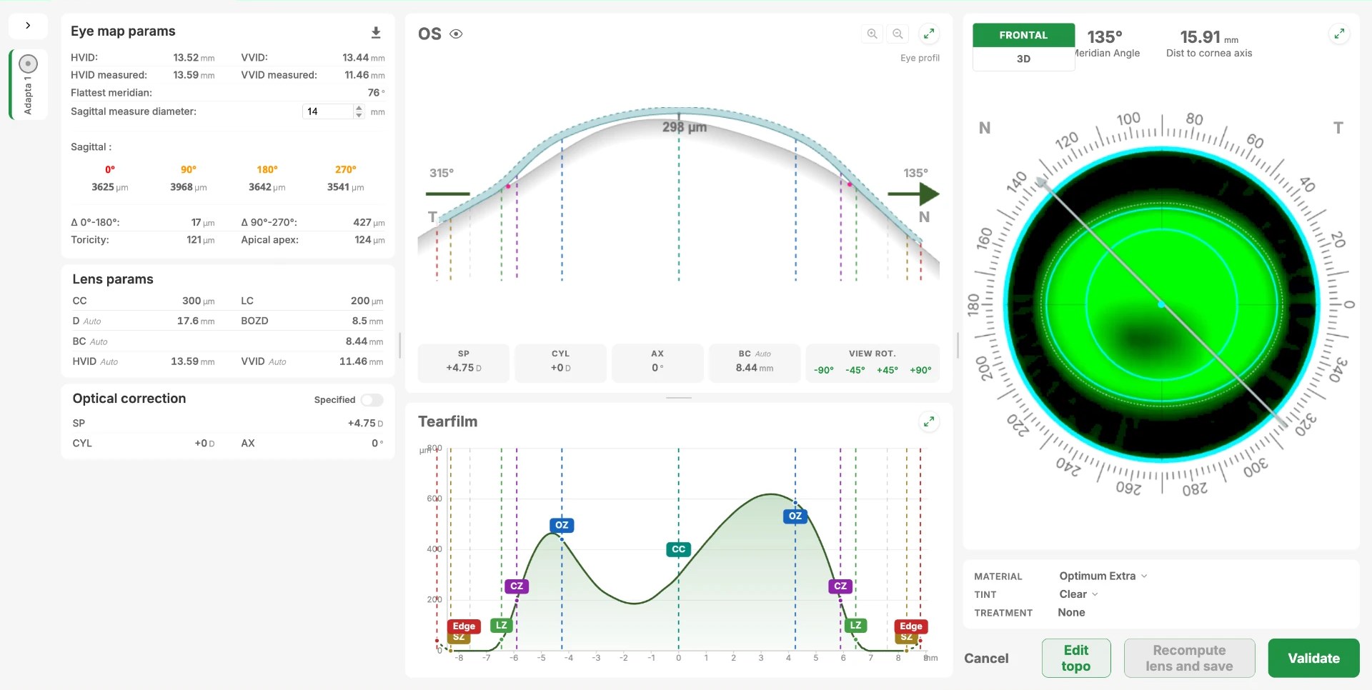Image resolution: width=1372 pixels, height=690 pixels.
Task: Toggle the Specified optical correction switch
Action: pos(372,400)
